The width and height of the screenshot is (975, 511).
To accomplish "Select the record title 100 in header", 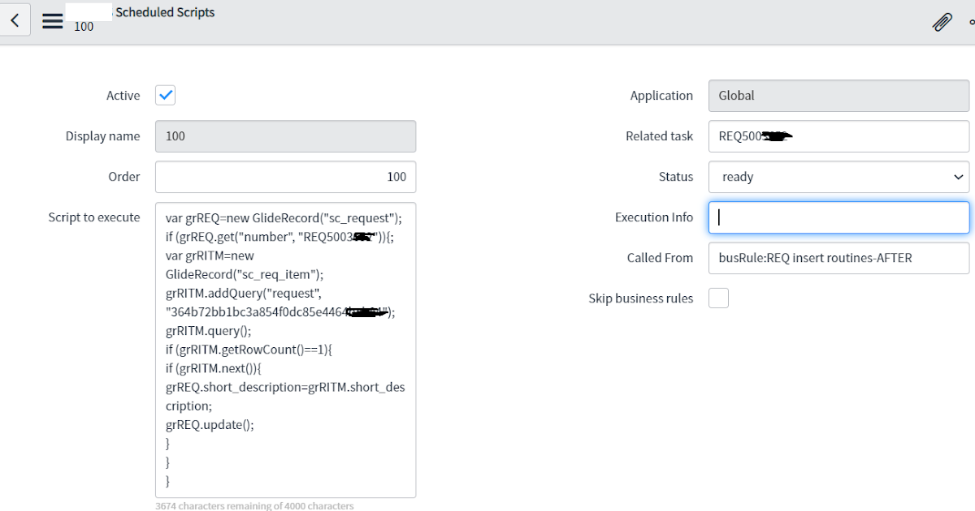I will (x=84, y=26).
